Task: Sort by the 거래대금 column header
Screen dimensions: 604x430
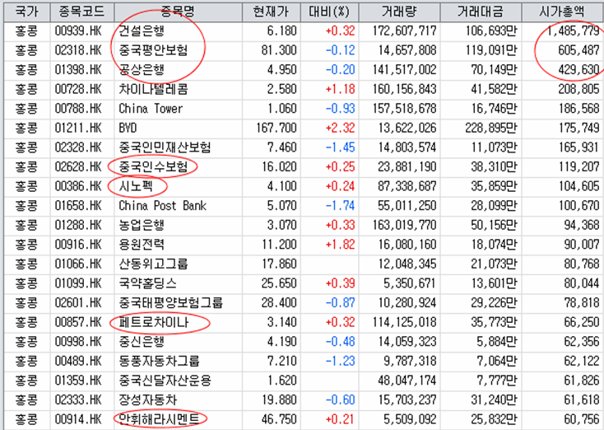Action: (481, 12)
